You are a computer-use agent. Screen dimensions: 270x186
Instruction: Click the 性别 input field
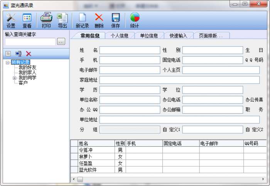[213, 50]
